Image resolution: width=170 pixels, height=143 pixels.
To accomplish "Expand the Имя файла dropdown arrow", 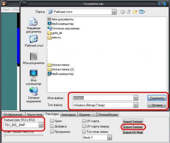I will (136, 98).
